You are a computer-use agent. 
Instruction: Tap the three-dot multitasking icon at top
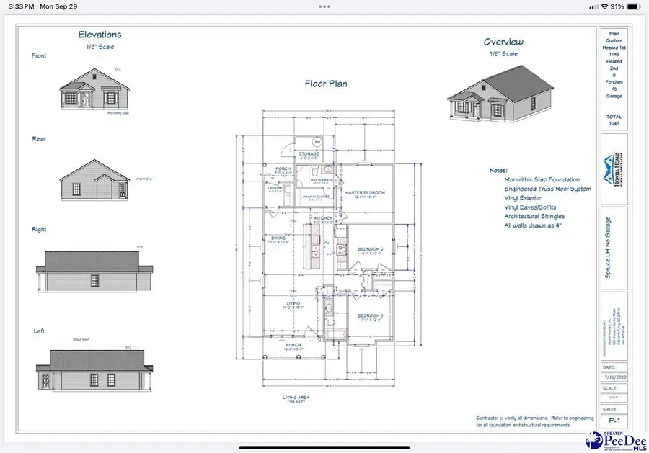(x=324, y=6)
